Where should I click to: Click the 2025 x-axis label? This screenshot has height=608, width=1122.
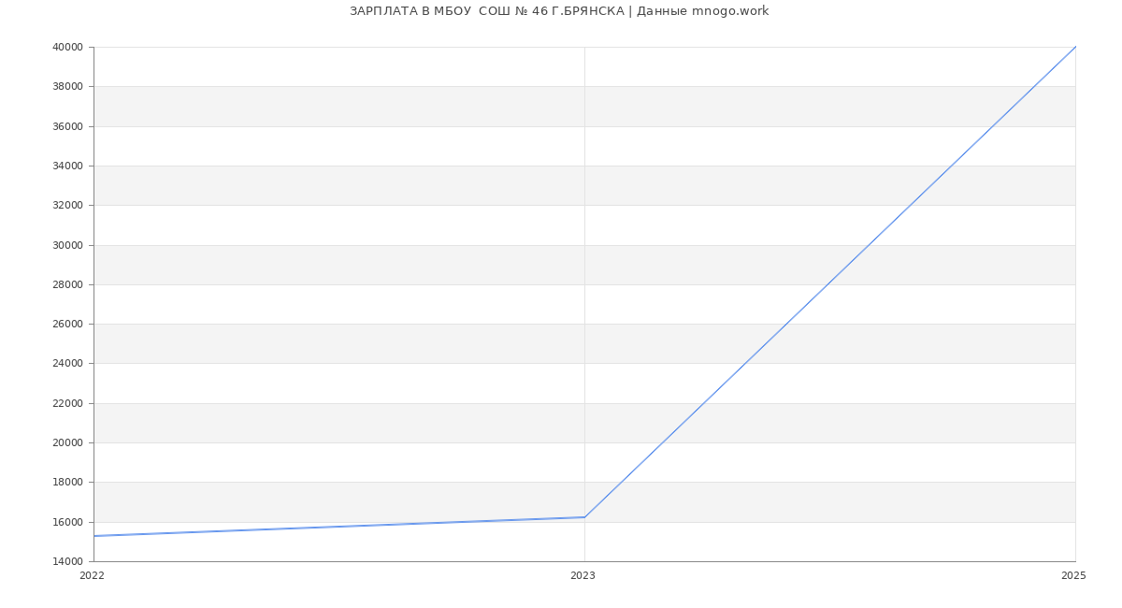coord(1072,576)
